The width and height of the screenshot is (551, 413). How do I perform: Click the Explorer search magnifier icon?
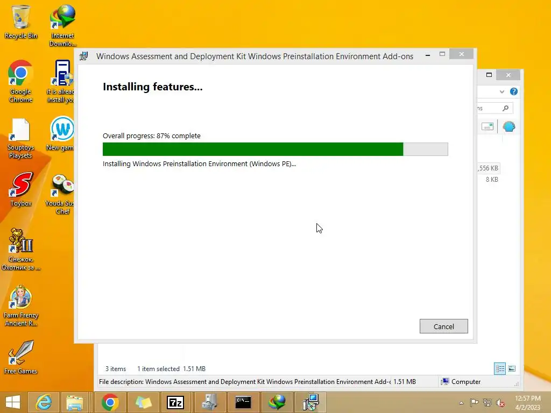(x=505, y=108)
